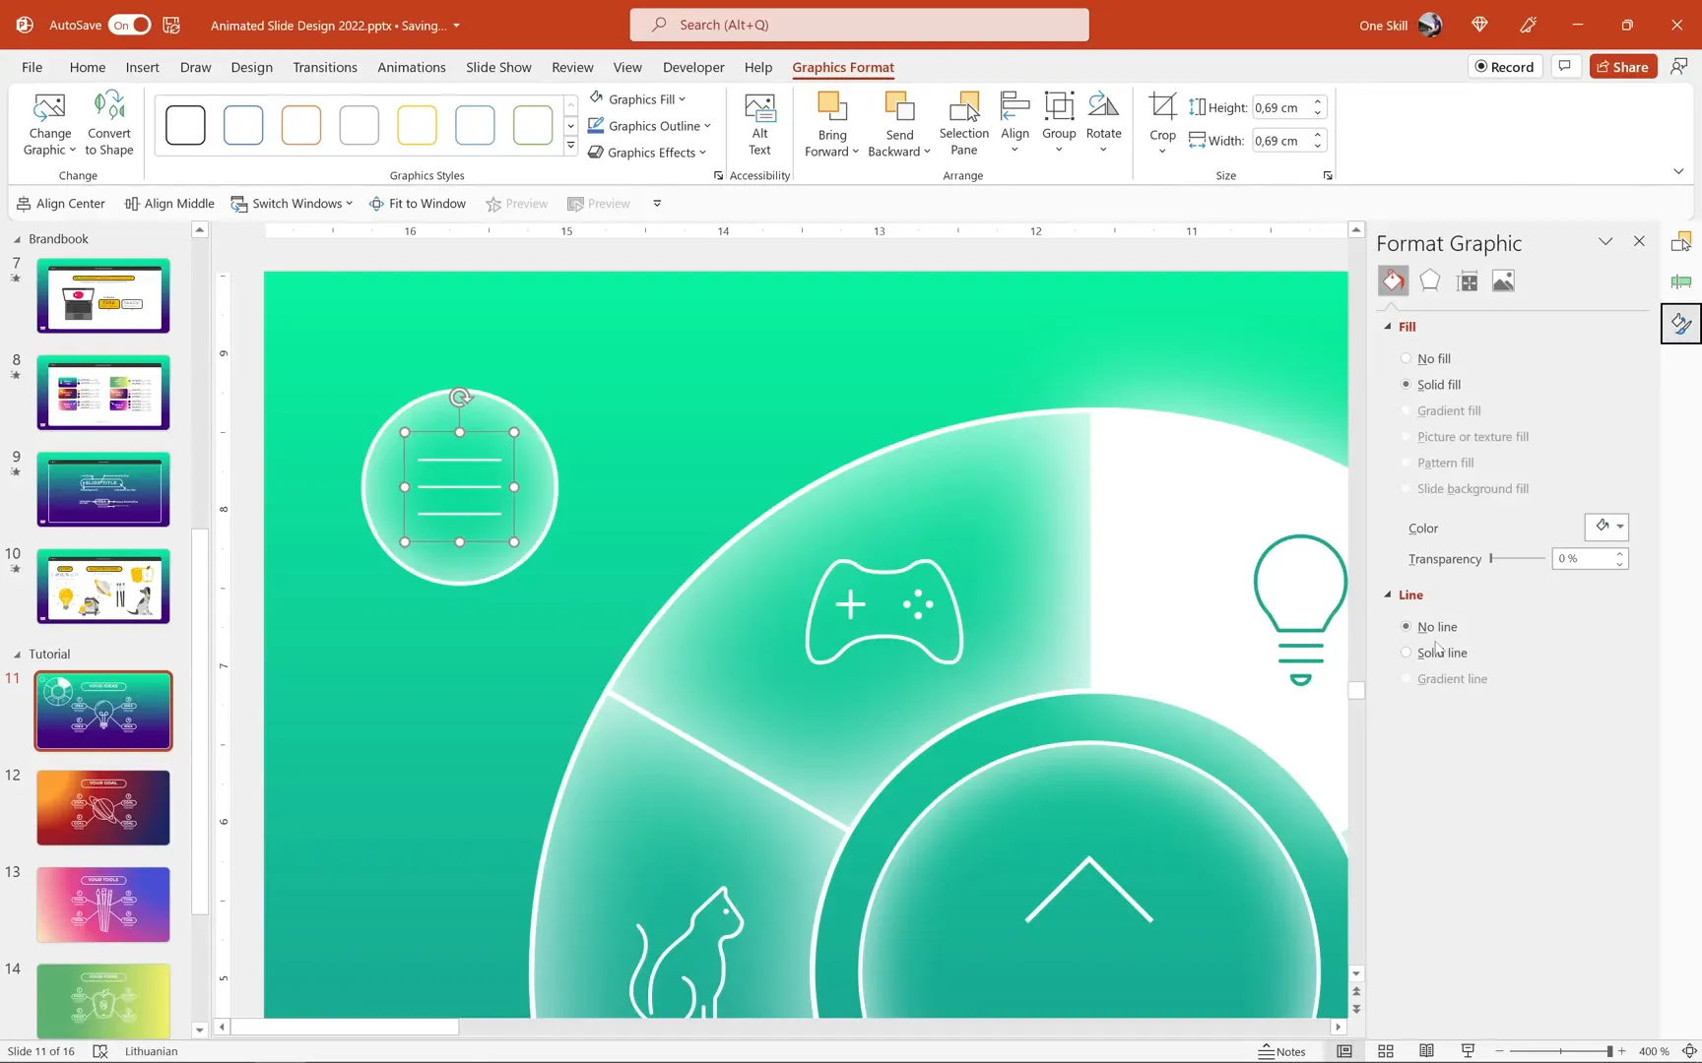
Task: Click the zoom slider in status bar
Action: 1561,1051
